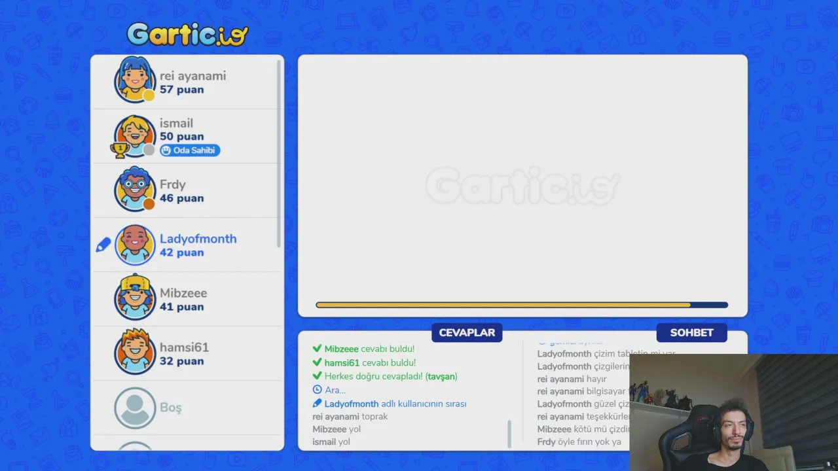Click the gold medal on rei ayanami

point(149,96)
